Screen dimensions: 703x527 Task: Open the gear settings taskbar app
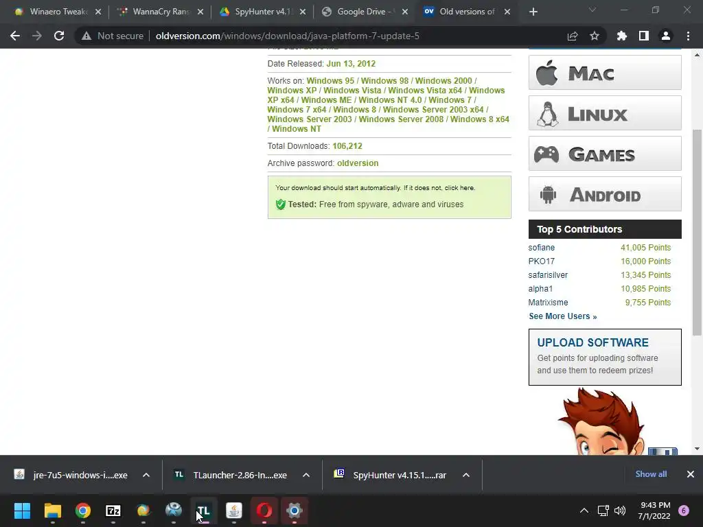294,511
